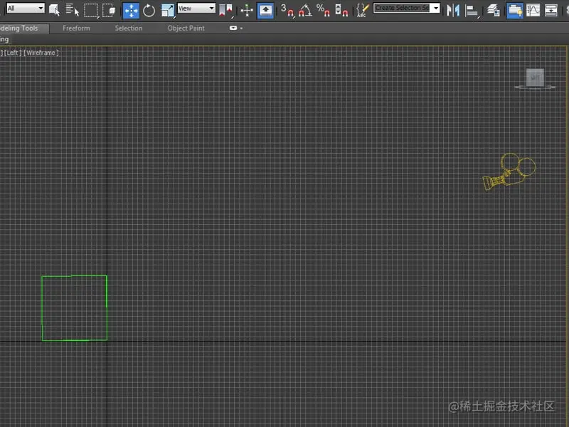Toggle the Graphite Modeling ribbon button
Viewport: 569px width, 427px height.
coord(514,10)
